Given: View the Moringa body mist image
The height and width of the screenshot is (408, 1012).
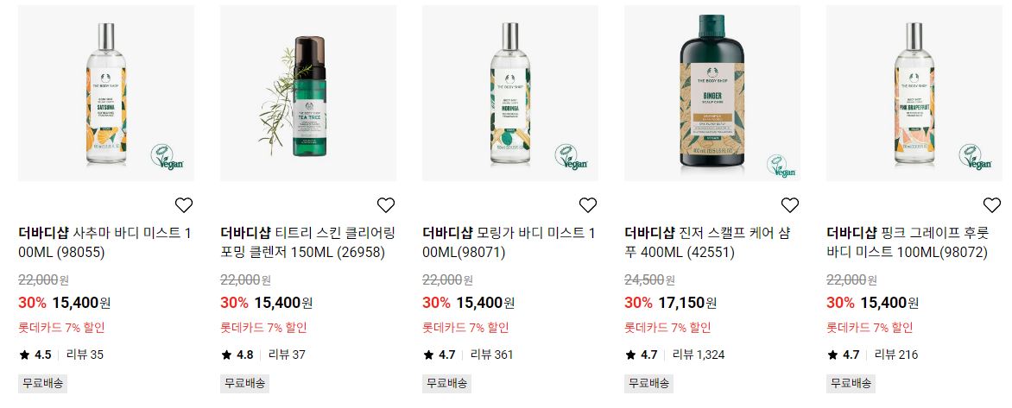Looking at the screenshot, I should coord(509,93).
